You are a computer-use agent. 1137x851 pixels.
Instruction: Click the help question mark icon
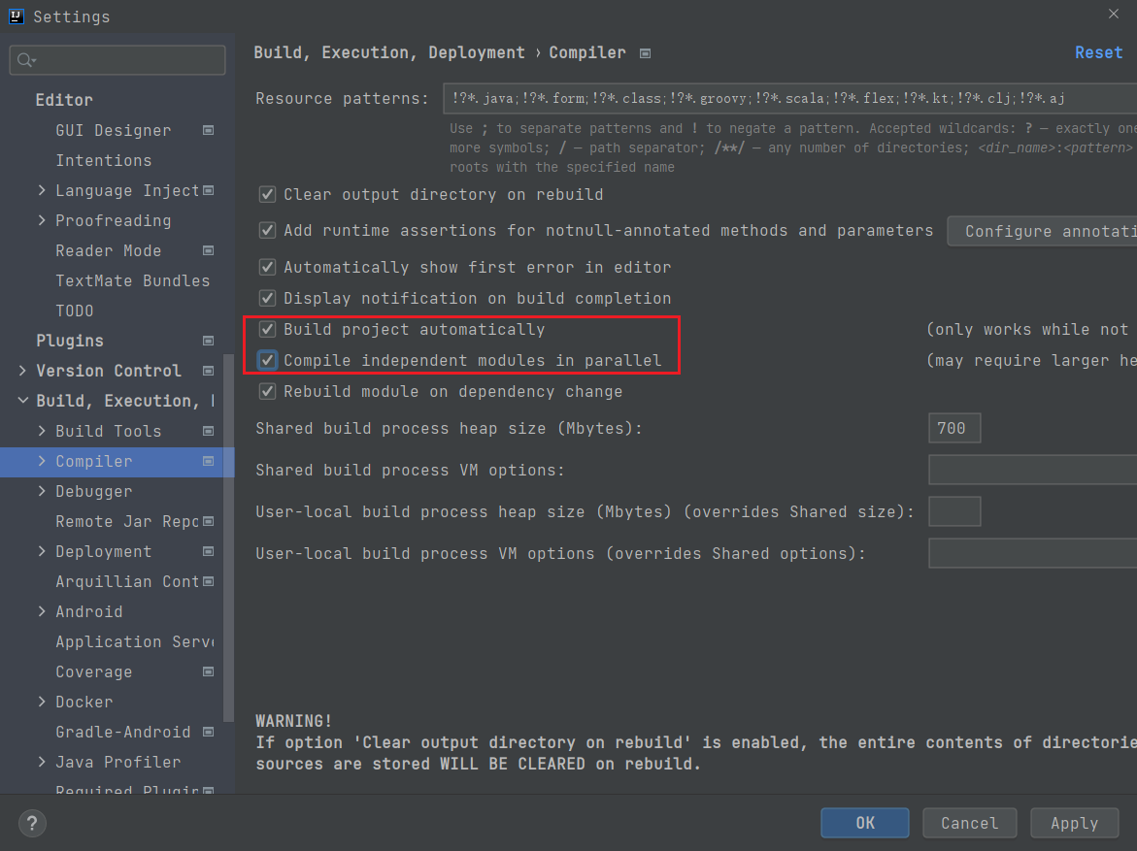pyautogui.click(x=31, y=823)
